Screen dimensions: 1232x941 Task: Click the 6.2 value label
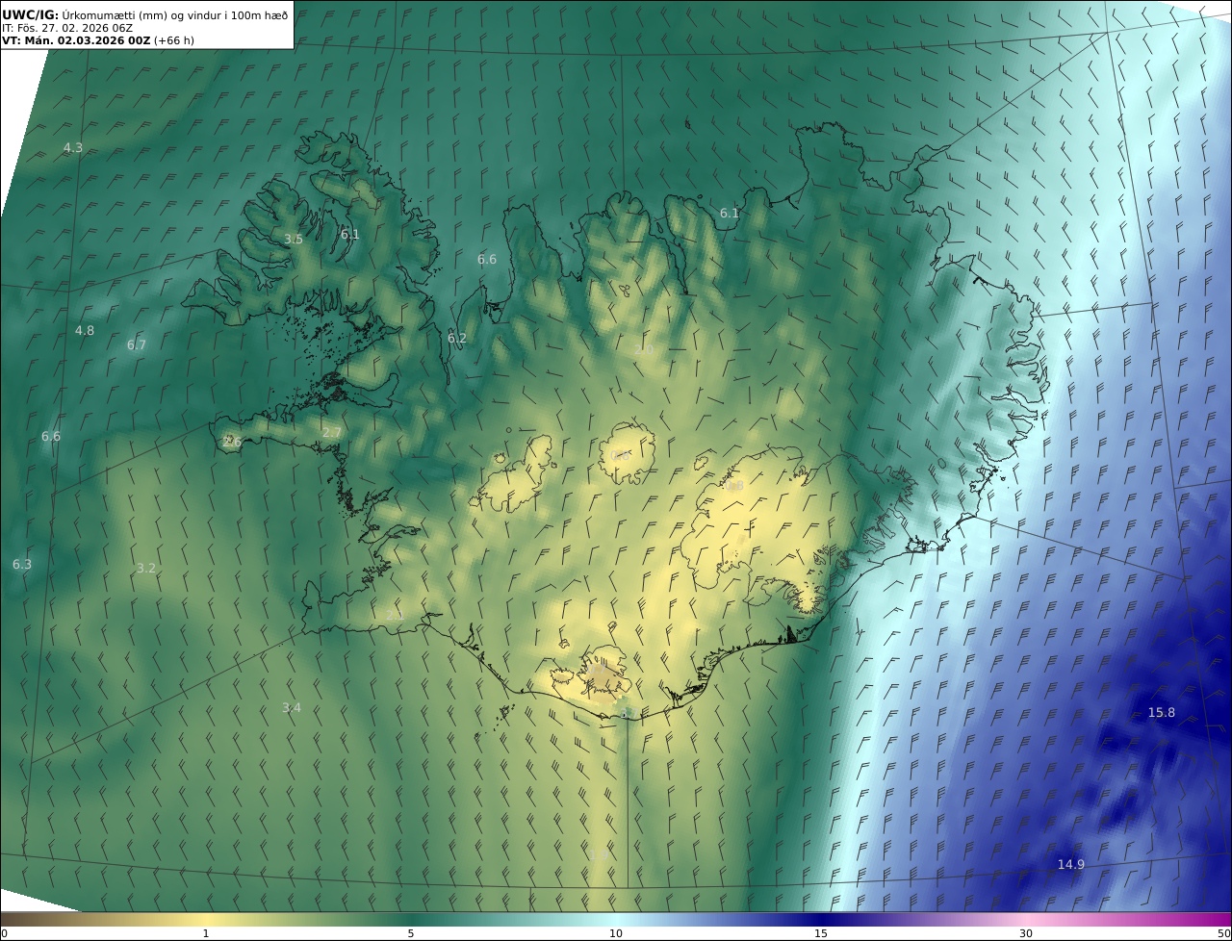tap(457, 339)
